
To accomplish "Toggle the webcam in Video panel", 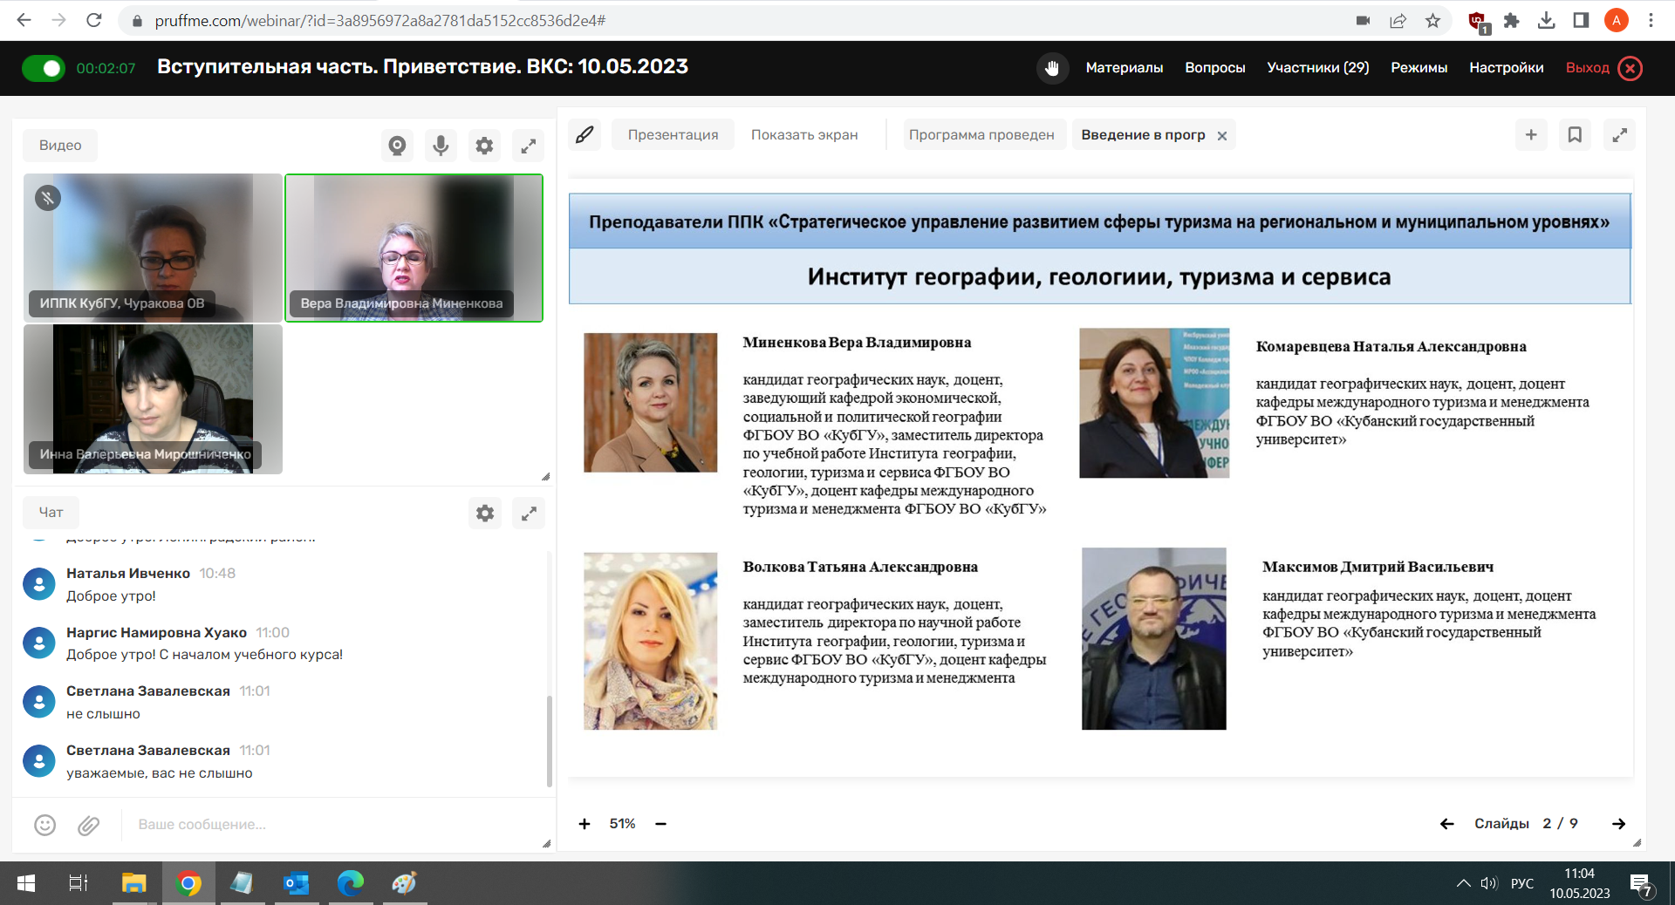I will [397, 146].
